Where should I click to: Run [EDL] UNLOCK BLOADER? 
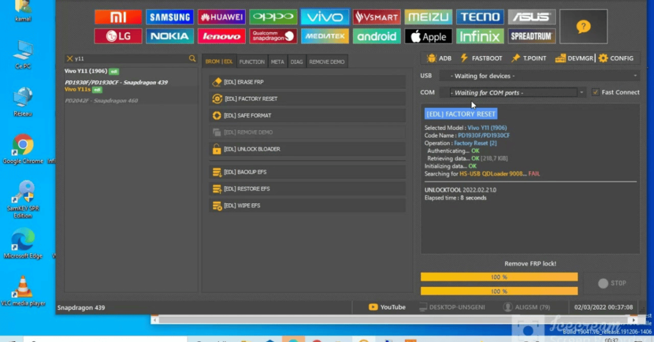click(x=307, y=149)
